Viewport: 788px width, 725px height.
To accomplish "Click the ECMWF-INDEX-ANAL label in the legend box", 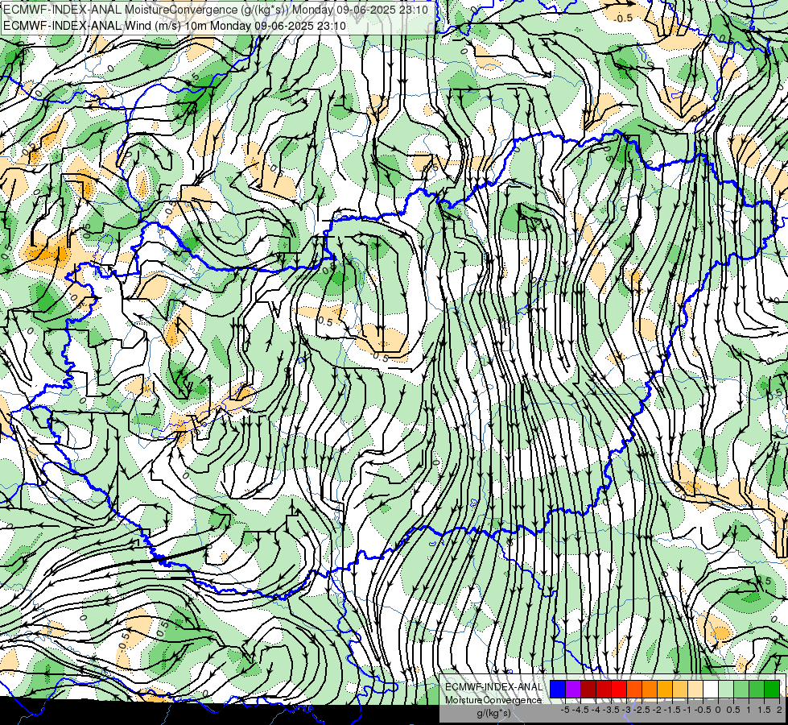I will tap(494, 687).
